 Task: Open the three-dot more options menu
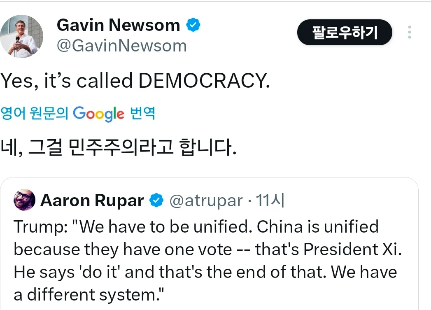tap(409, 32)
